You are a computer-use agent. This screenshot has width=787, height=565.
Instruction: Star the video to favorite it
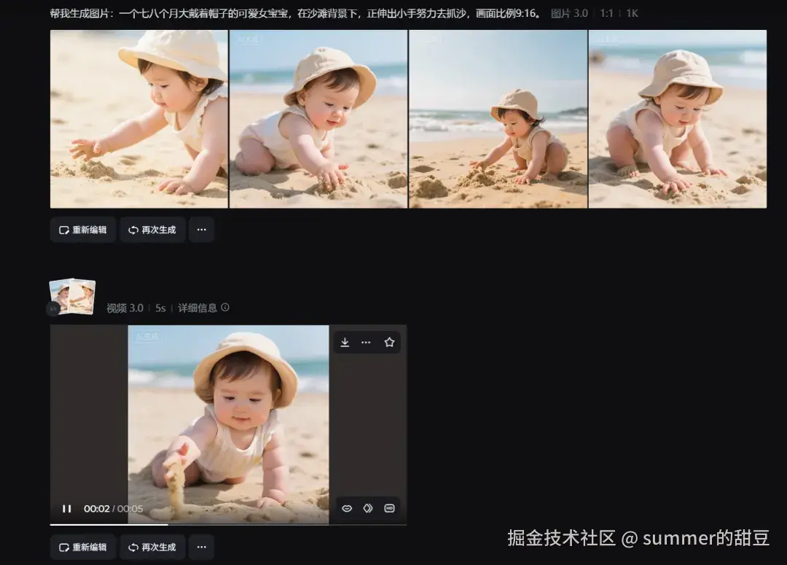[388, 342]
